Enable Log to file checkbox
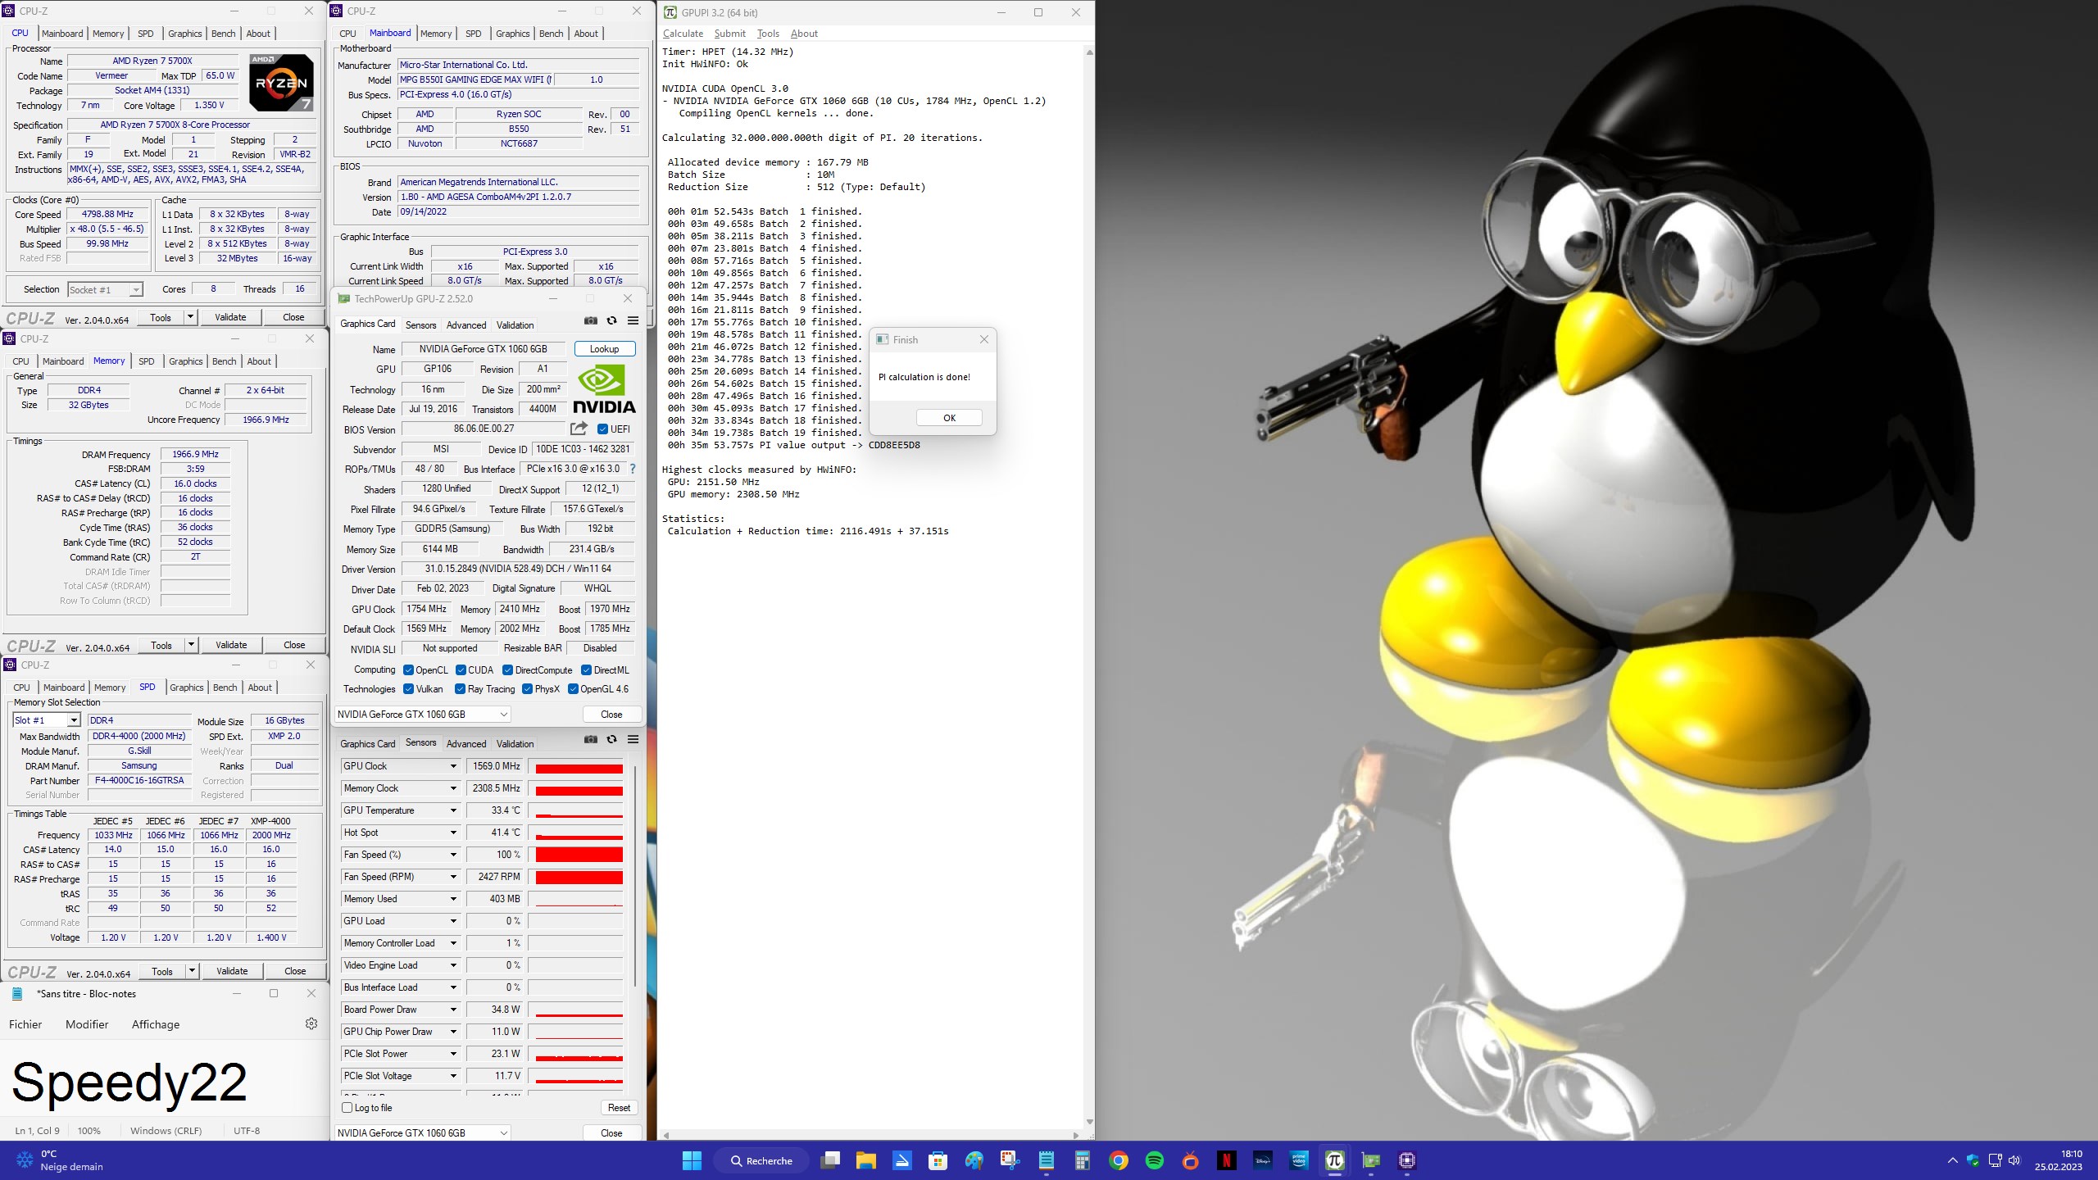The image size is (2098, 1180). pos(347,1108)
